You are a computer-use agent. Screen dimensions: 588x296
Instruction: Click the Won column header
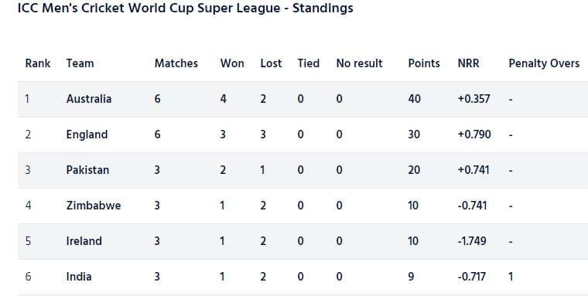(232, 63)
